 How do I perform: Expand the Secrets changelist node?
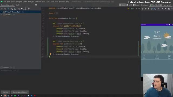(1, 15)
